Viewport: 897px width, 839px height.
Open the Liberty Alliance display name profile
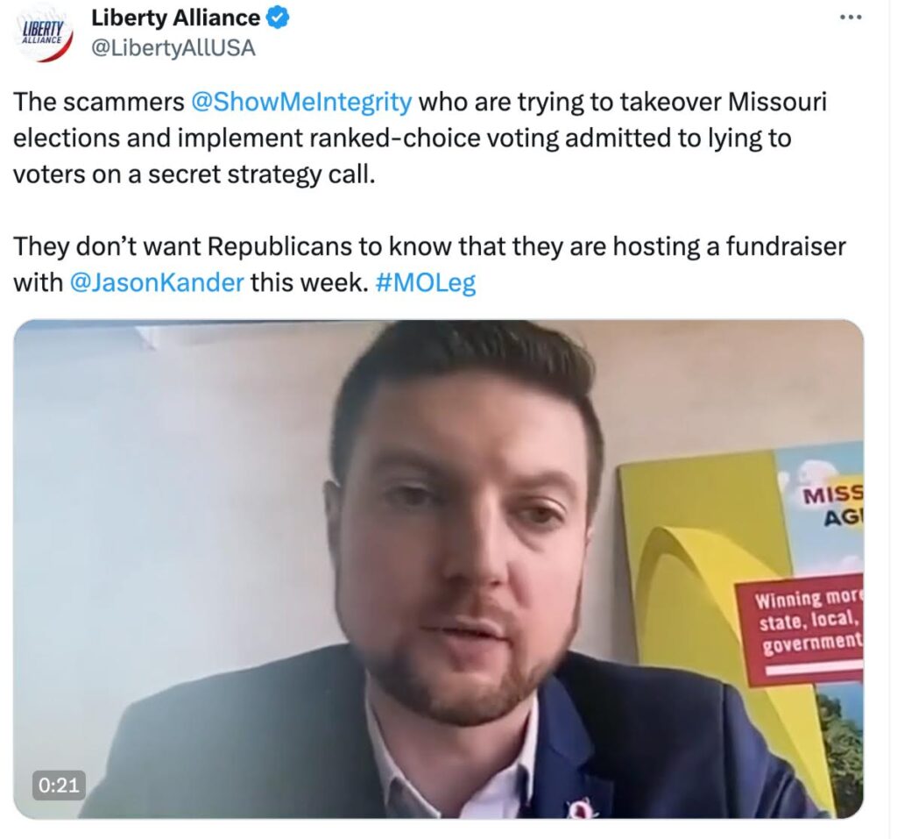[x=175, y=18]
